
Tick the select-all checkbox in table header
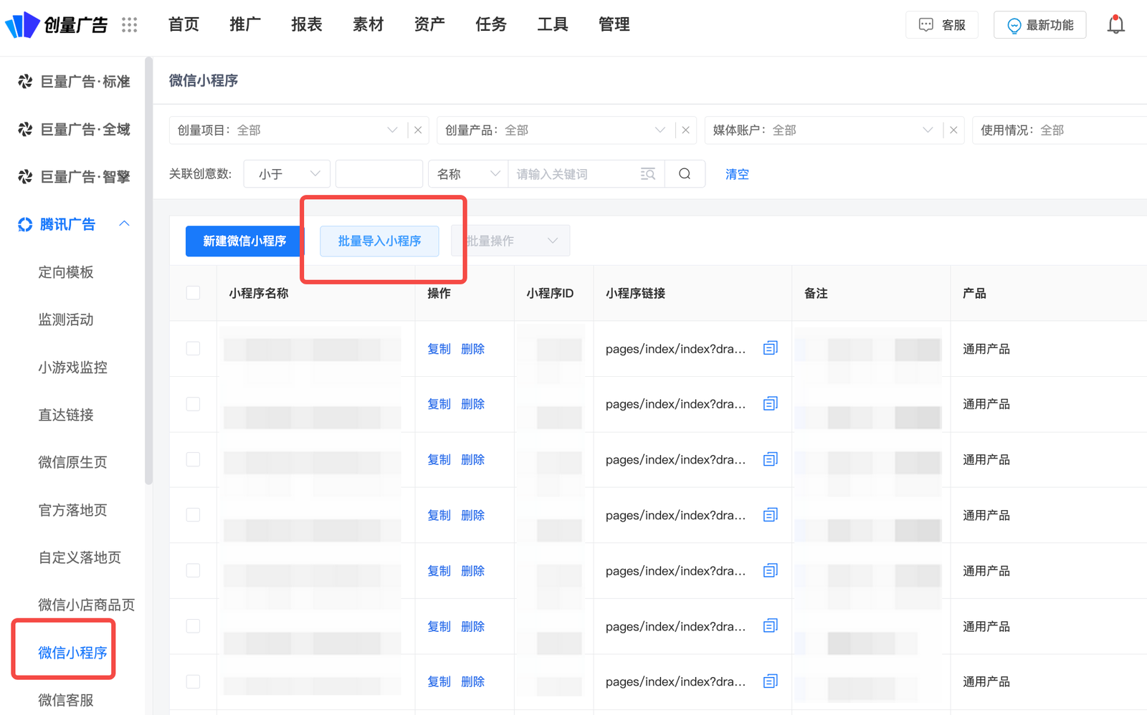[193, 293]
